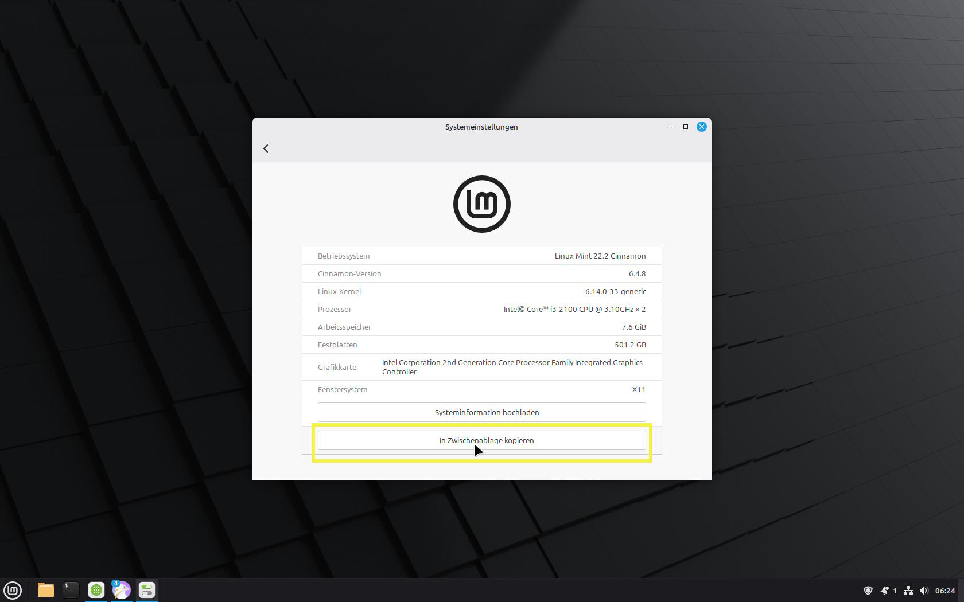Click the Linux Mint logo image
This screenshot has width=964, height=602.
pos(482,204)
